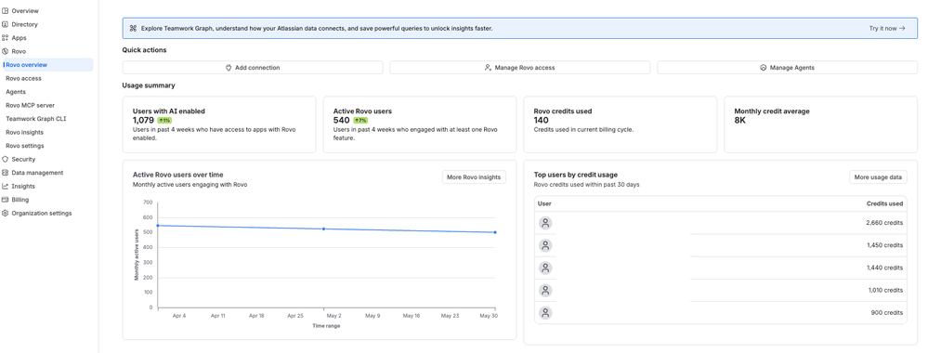Click the 1,010 credits value
928x353 pixels.
tap(884, 290)
